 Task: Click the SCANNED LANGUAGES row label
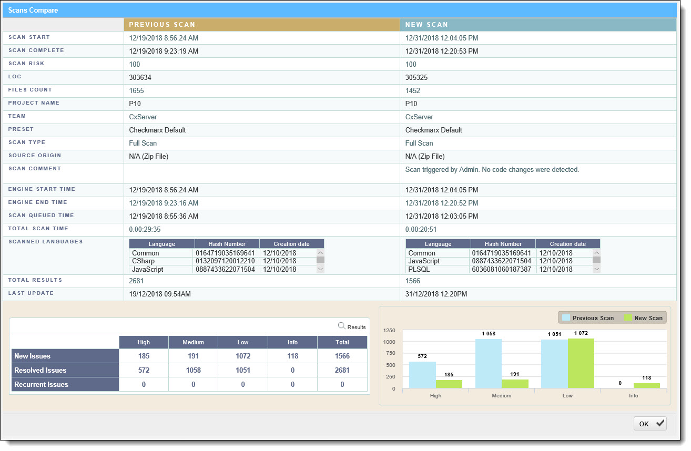tap(46, 242)
